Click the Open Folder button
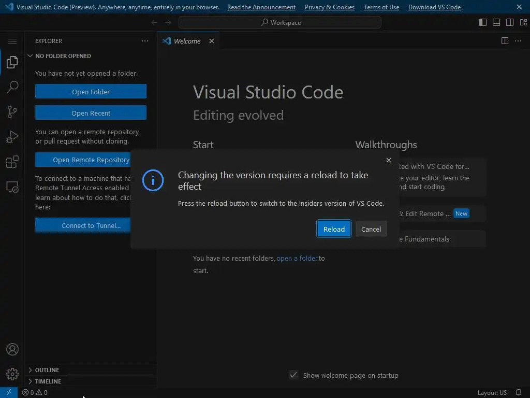Screen dimensions: 530x398 click(x=91, y=92)
